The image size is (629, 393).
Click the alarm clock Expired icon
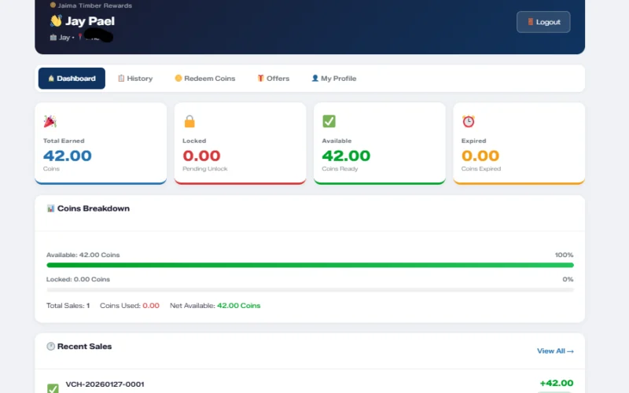tap(468, 121)
